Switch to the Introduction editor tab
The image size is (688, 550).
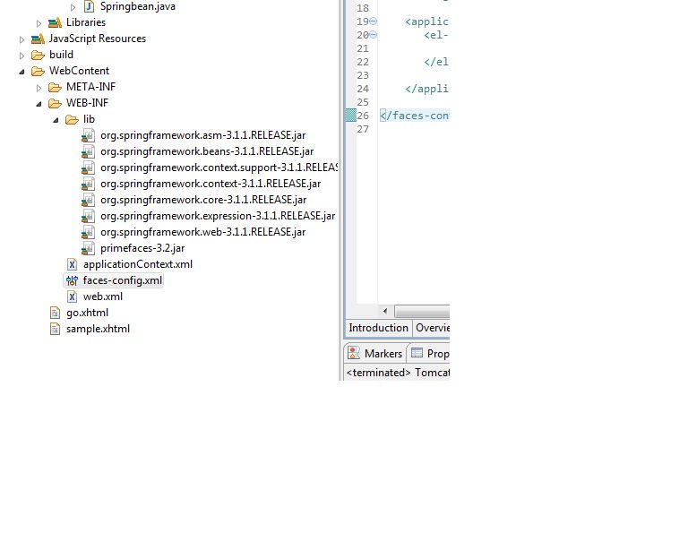[x=378, y=328]
